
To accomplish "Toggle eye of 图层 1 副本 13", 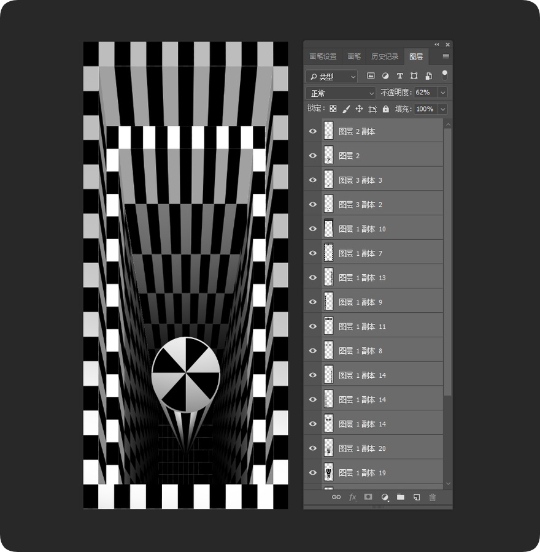I will tap(313, 277).
